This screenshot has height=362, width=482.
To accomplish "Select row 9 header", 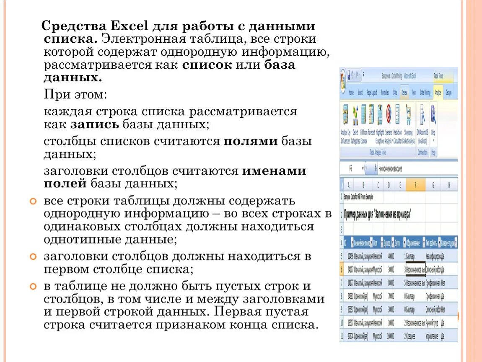I will 342,310.
